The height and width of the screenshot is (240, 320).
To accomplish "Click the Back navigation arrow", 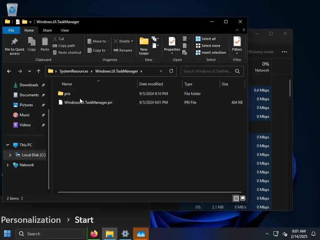I will coord(9,71).
